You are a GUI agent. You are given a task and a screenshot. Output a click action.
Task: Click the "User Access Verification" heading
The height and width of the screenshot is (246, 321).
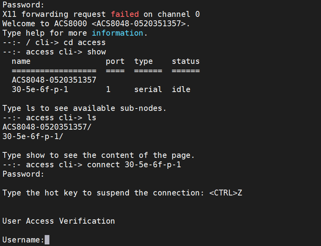[x=59, y=221]
